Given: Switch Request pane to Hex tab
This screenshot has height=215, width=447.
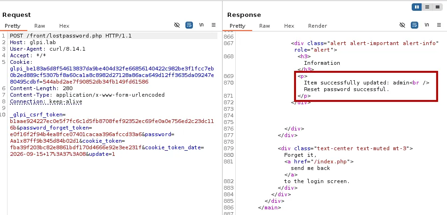Looking at the screenshot, I should click(64, 26).
